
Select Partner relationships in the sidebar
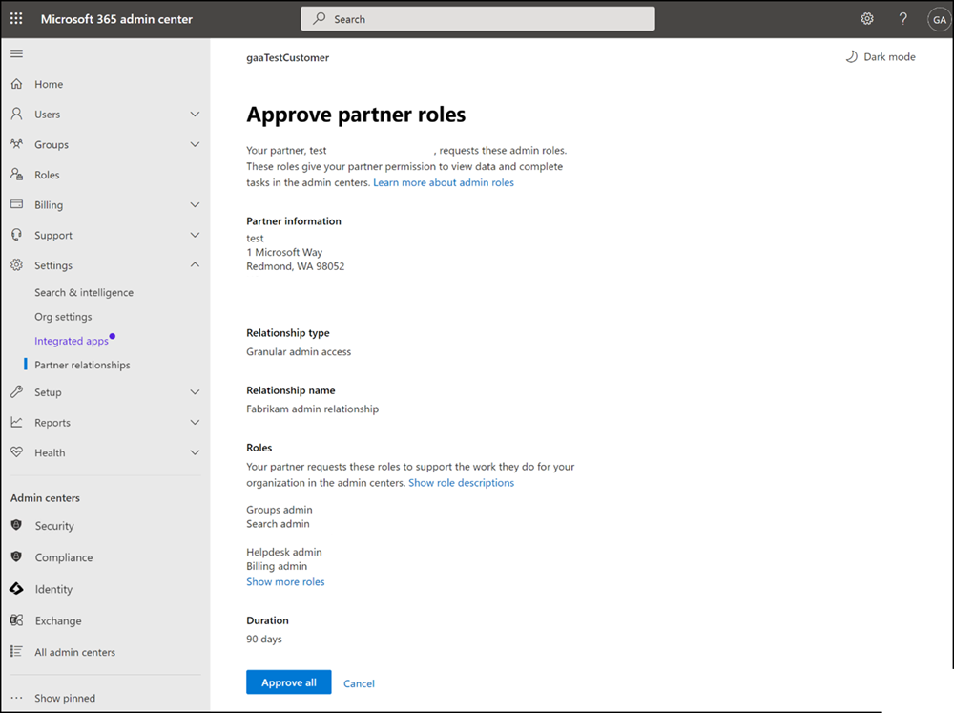(83, 364)
